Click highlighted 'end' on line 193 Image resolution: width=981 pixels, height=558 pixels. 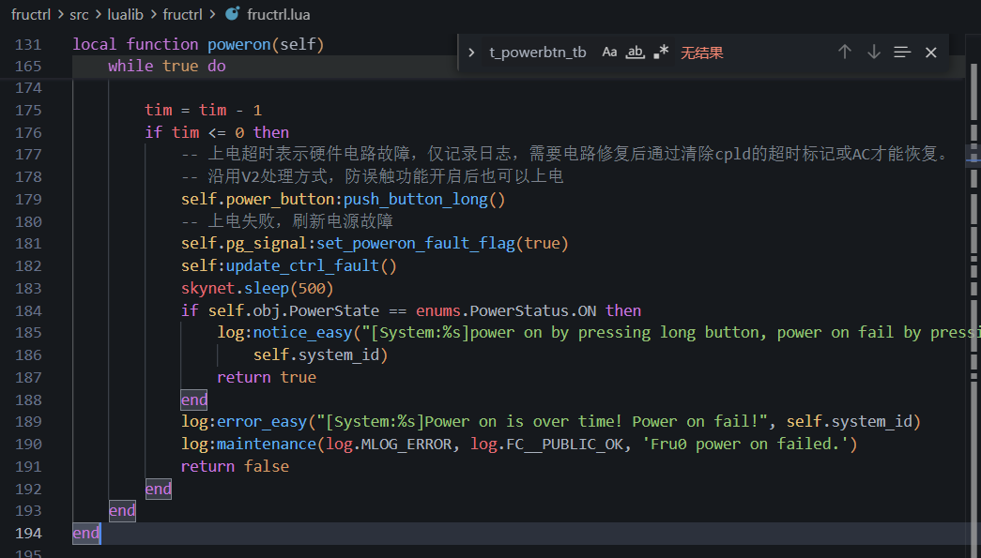point(122,511)
